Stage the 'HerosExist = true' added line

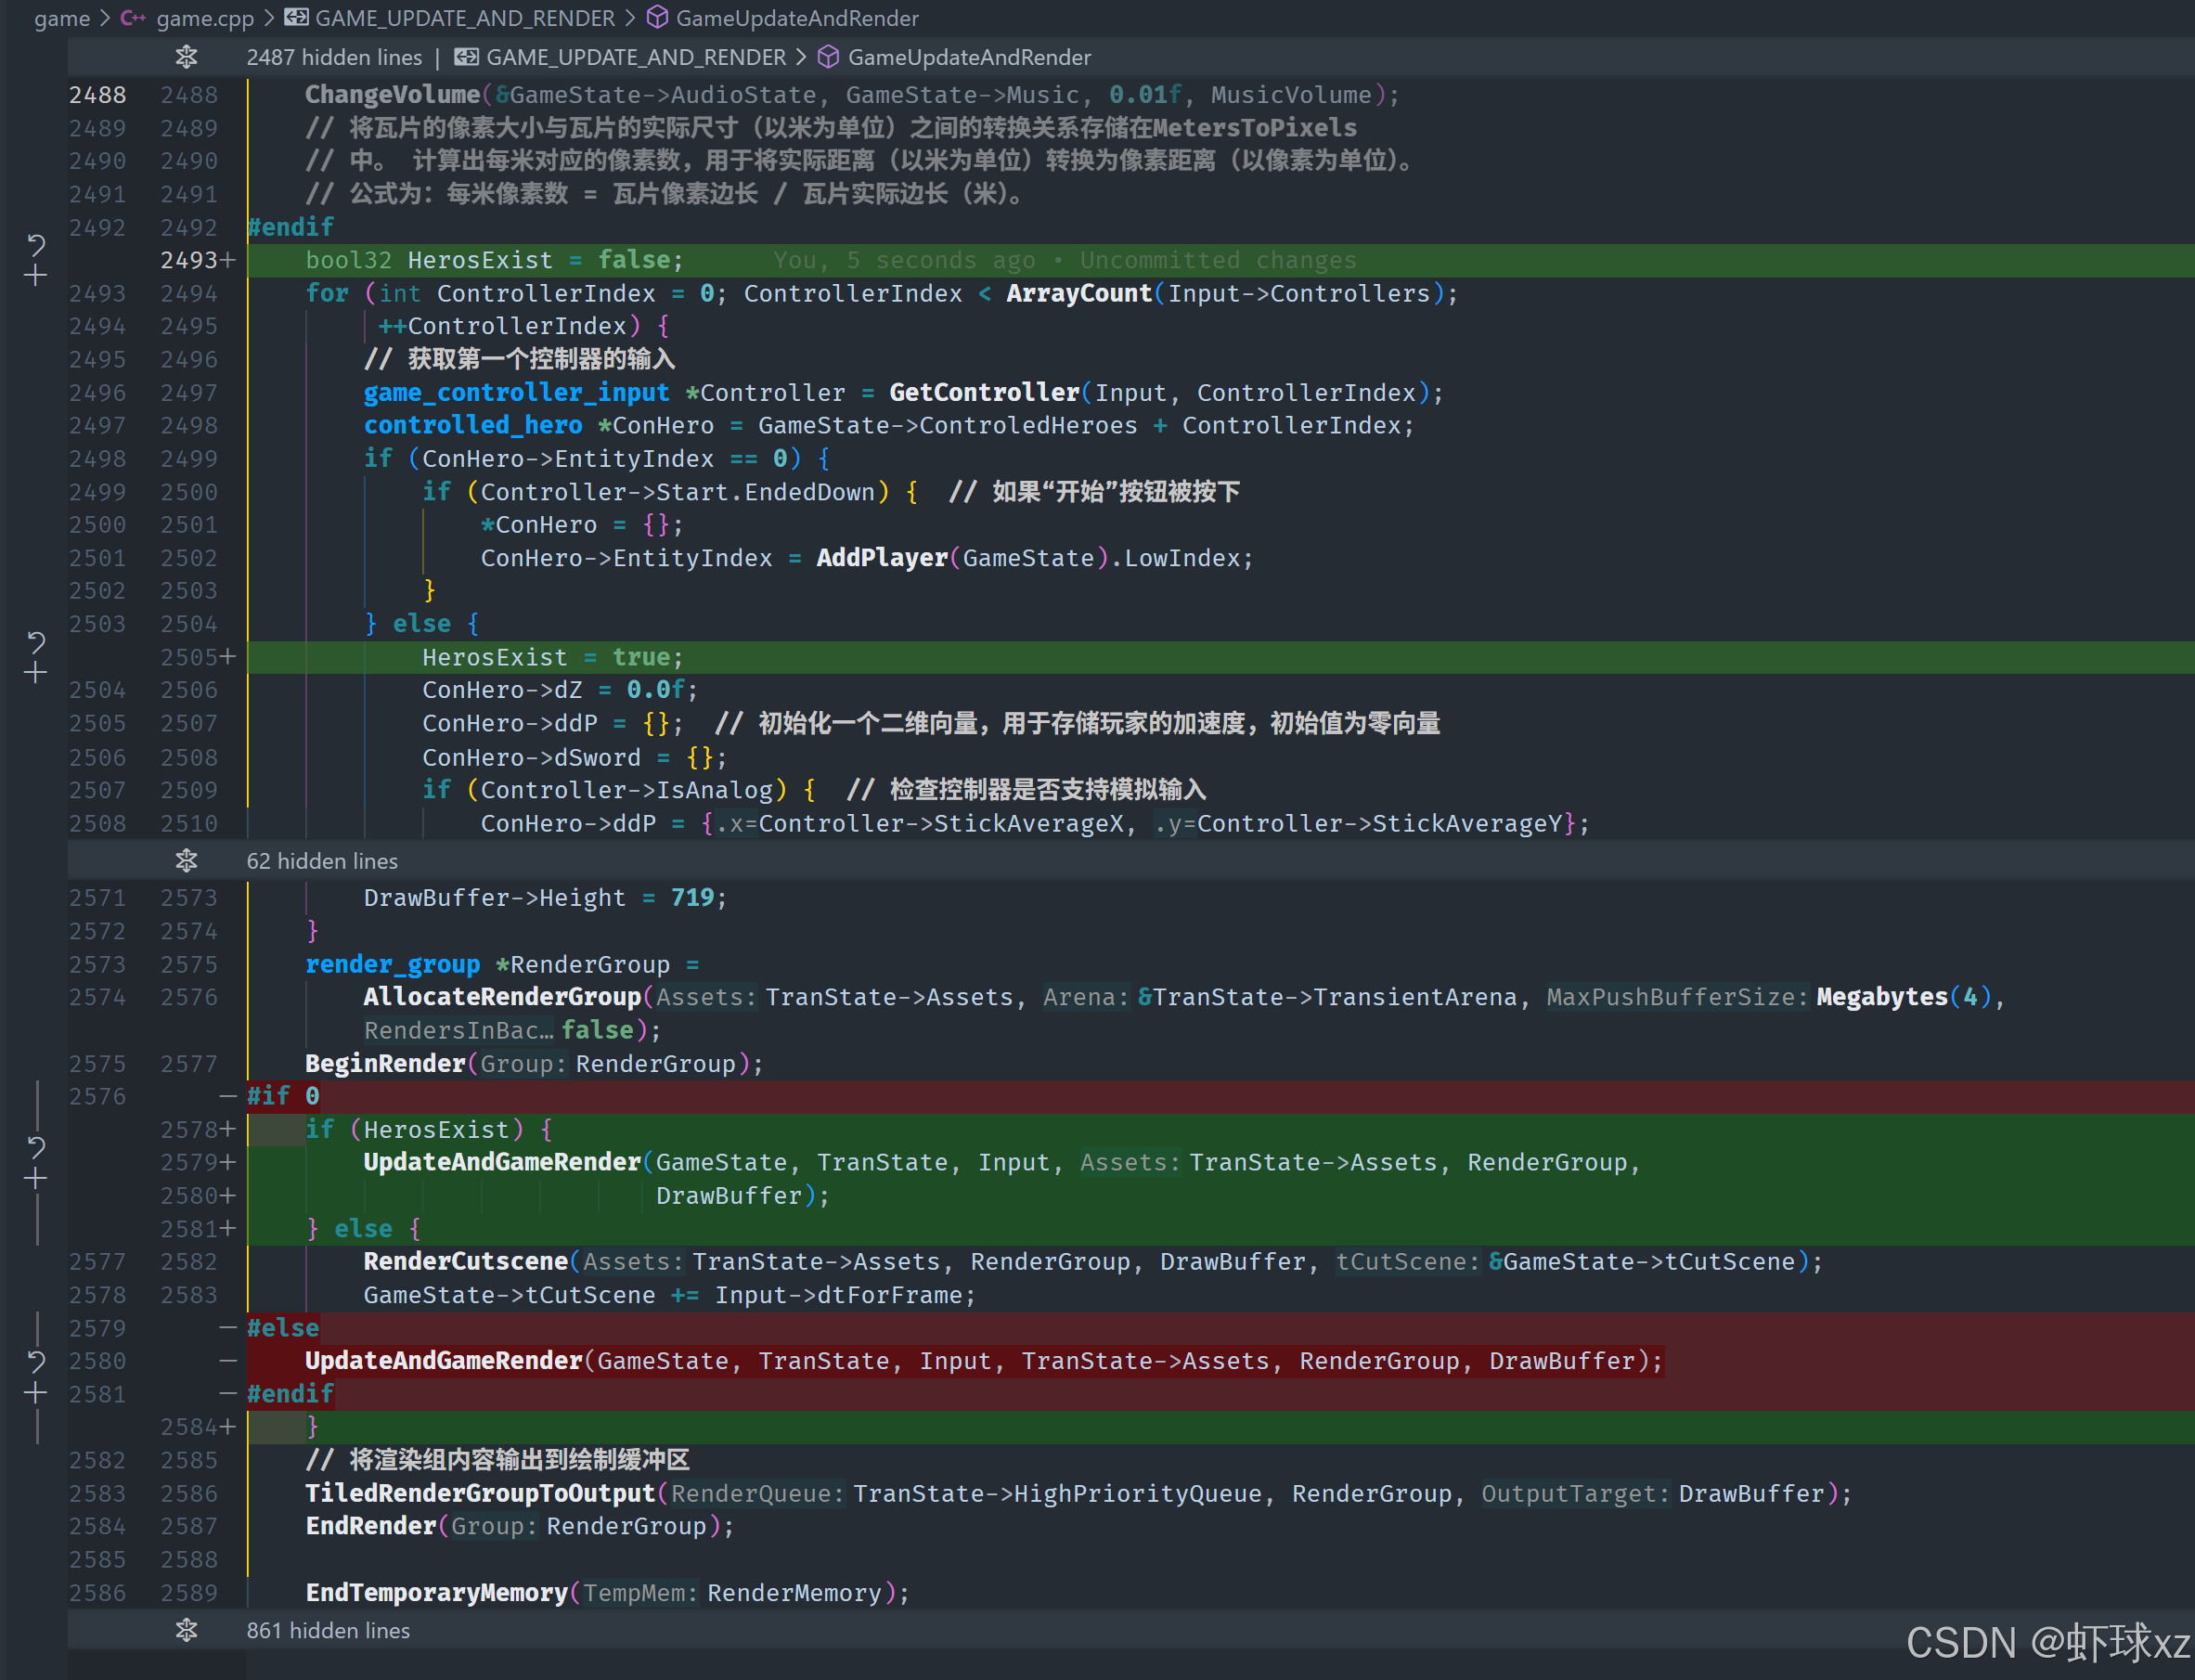tap(36, 673)
